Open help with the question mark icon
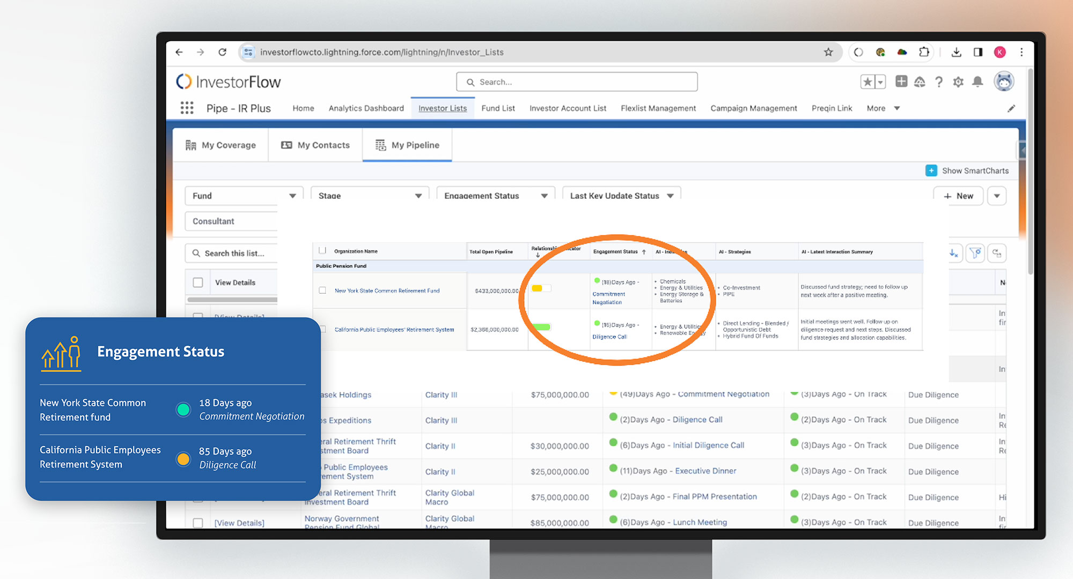The image size is (1073, 579). [x=939, y=81]
